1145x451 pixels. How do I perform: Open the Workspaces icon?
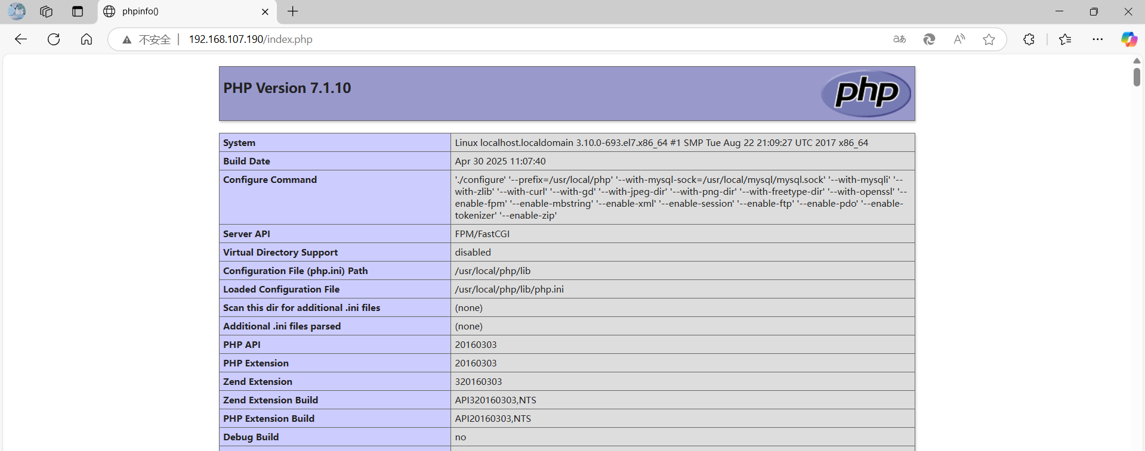[47, 11]
